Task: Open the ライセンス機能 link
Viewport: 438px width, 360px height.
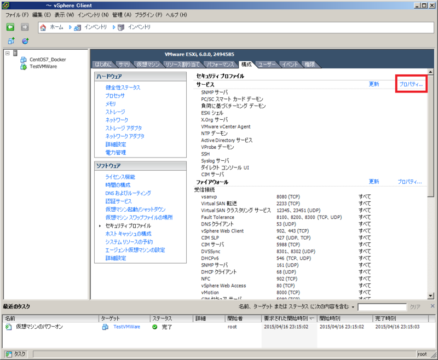Action: (120, 177)
